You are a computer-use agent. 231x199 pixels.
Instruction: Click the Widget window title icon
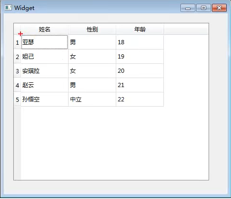coord(8,8)
